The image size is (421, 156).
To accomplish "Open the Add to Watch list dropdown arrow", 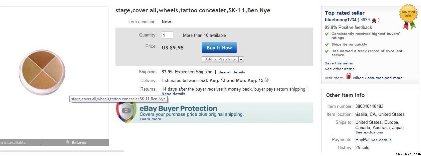I will point(241,59).
